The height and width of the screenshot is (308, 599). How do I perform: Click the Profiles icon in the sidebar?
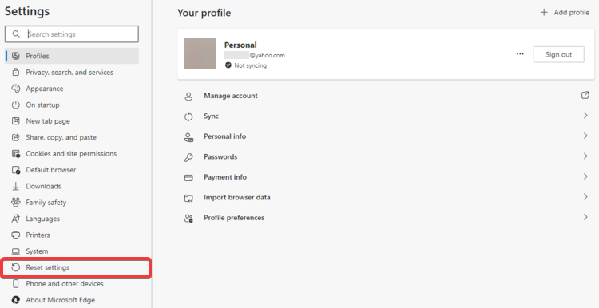click(x=16, y=56)
